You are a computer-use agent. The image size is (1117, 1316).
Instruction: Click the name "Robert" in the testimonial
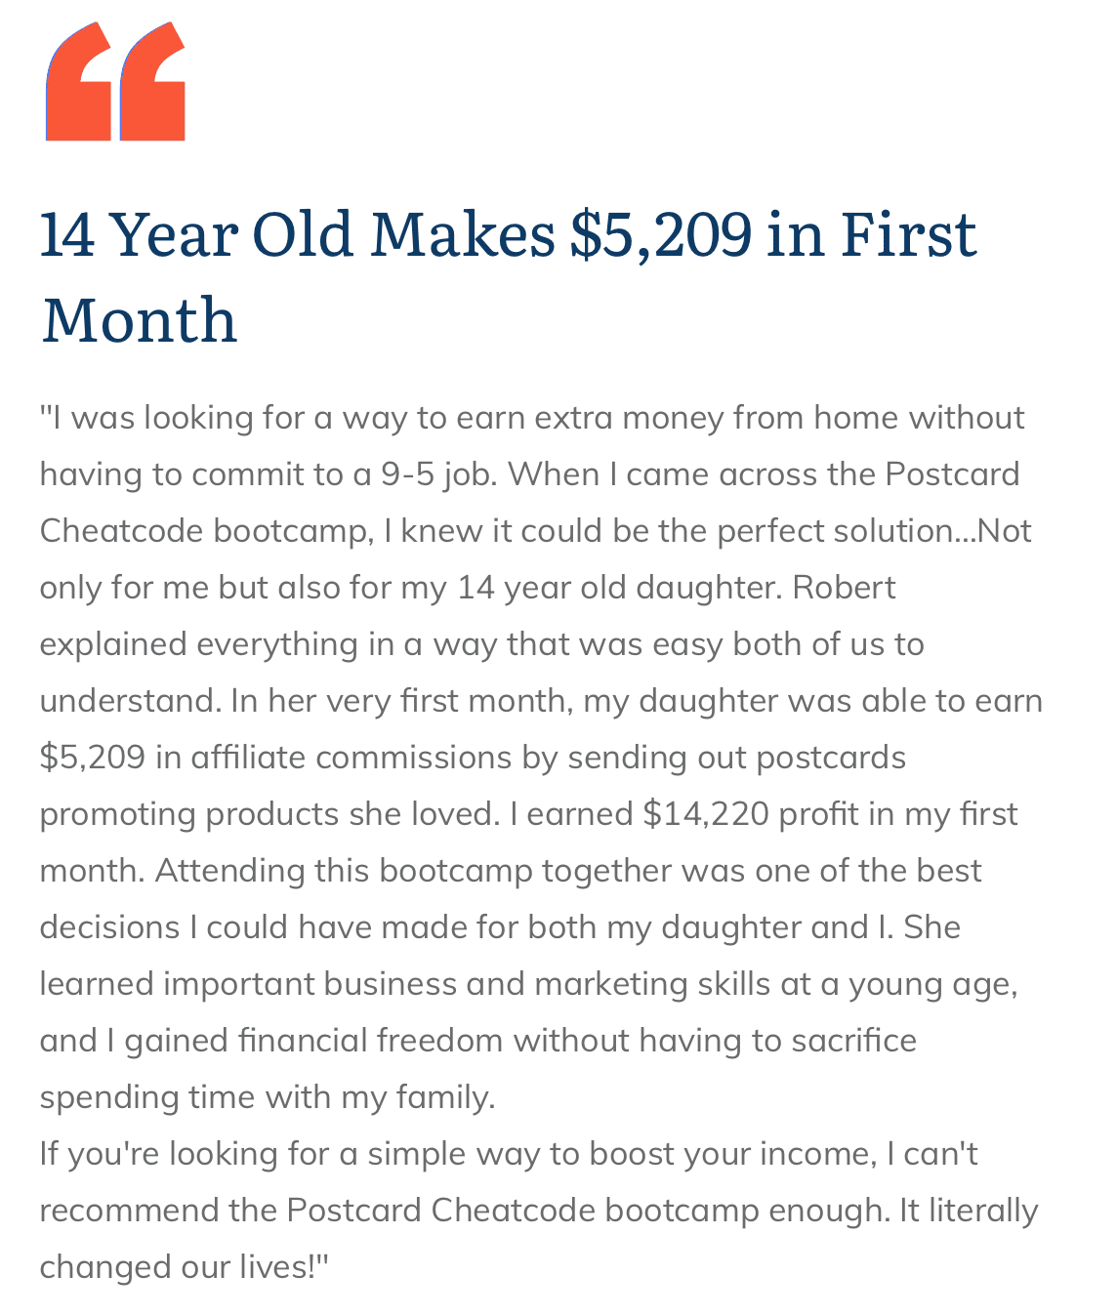[x=844, y=588]
